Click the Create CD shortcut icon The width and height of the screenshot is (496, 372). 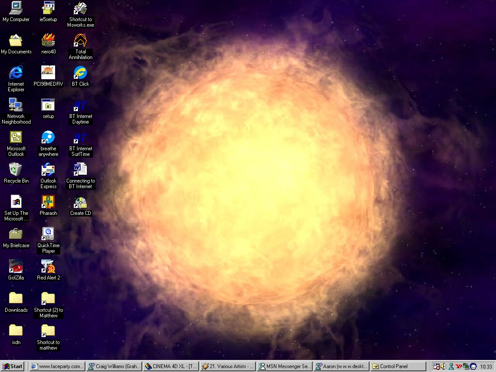coord(81,203)
